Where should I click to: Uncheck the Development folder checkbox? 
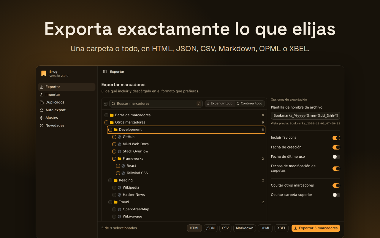coord(110,130)
